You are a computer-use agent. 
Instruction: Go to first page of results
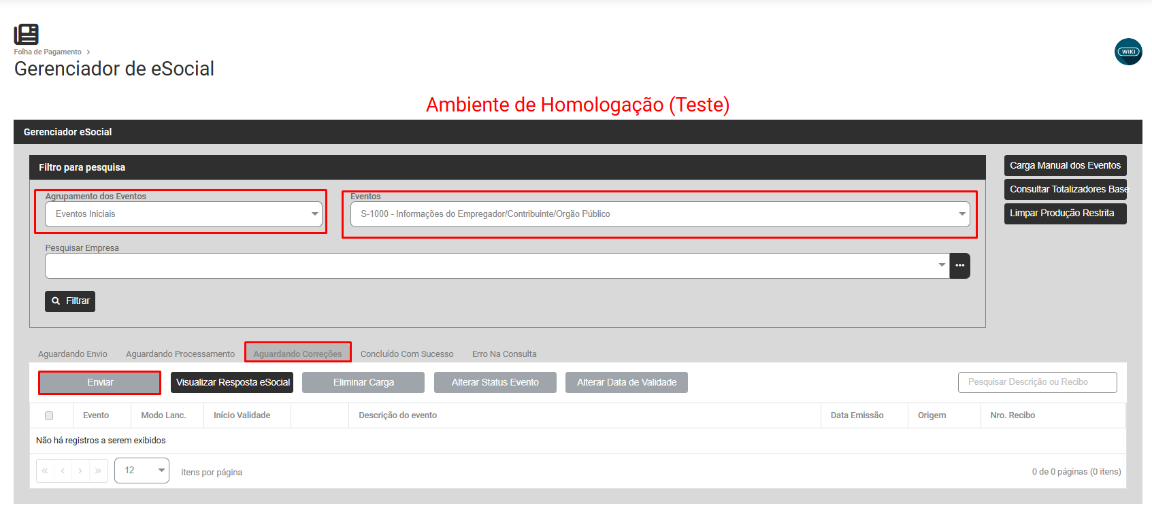click(x=45, y=471)
